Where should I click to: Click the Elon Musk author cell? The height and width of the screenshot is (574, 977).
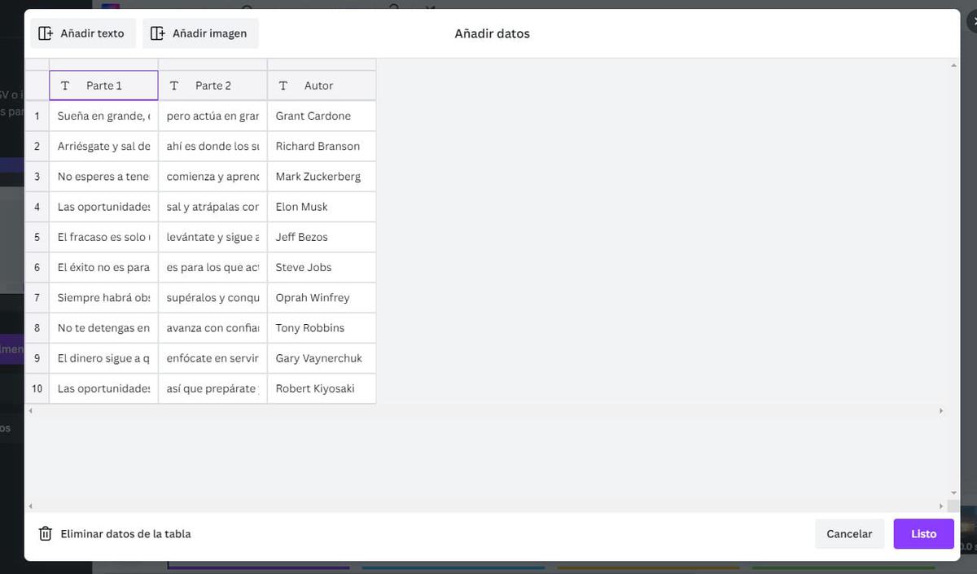[x=322, y=207]
